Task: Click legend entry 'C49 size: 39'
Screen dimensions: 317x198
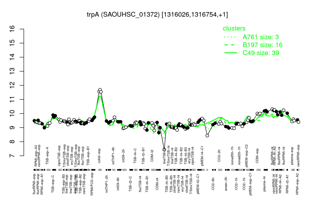Action: pyautogui.click(x=261, y=53)
